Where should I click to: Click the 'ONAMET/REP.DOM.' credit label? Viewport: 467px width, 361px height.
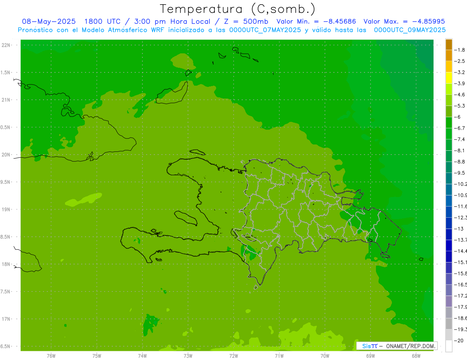(410, 346)
